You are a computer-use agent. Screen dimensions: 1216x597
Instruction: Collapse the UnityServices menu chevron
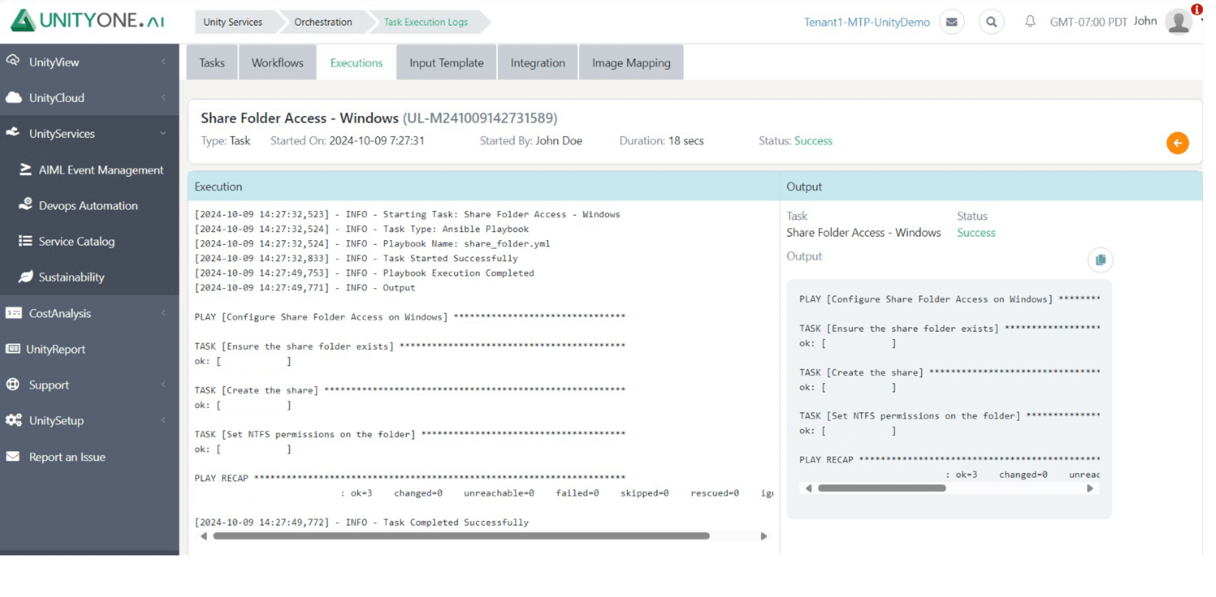[x=163, y=133]
